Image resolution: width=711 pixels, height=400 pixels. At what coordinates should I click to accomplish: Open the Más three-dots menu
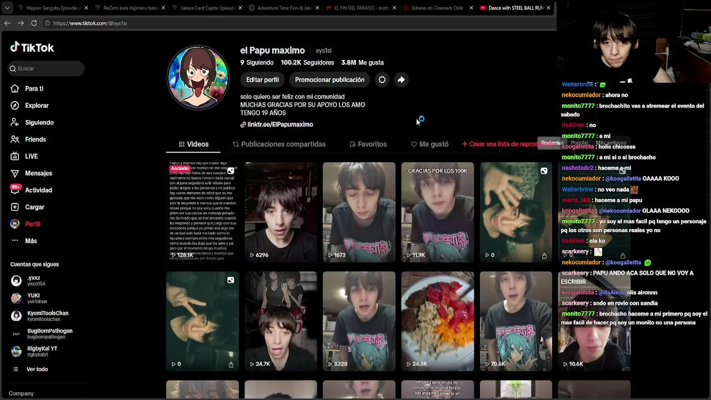31,241
